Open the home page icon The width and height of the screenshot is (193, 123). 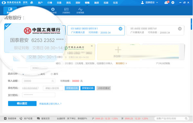[x=32, y=3]
